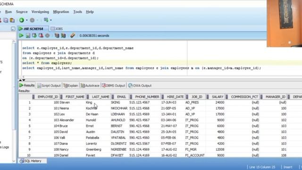Click the sort icon beside MANAGER_ID header

(261, 97)
